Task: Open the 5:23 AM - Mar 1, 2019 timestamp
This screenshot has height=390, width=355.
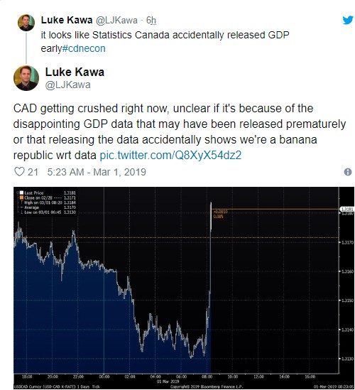Action: (97, 172)
